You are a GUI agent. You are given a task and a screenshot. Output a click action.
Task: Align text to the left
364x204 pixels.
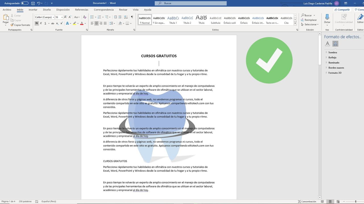click(92, 23)
